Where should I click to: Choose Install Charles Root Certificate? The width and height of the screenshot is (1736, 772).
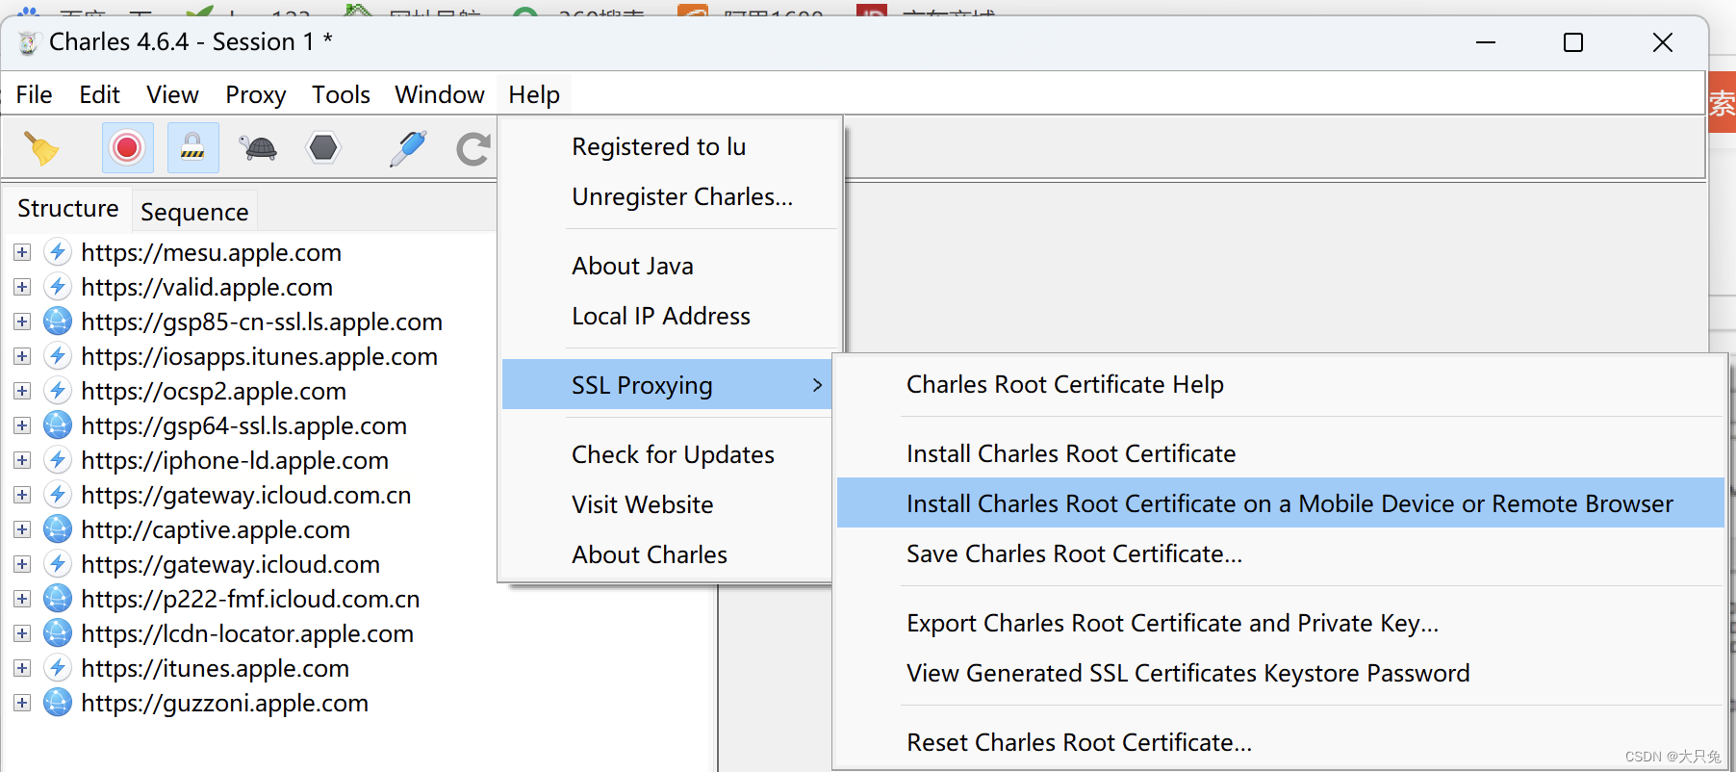(1280, 453)
